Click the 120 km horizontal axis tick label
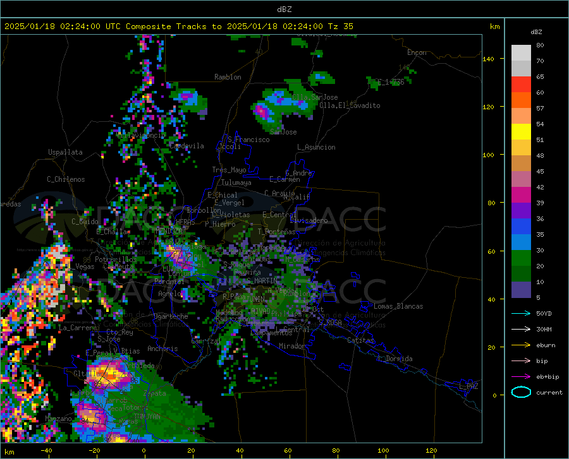Screen dimensions: 569x459 [431, 450]
